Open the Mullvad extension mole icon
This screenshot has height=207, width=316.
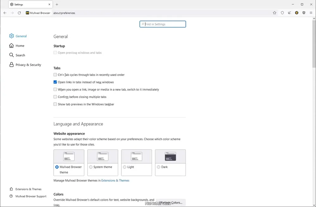(x=296, y=13)
